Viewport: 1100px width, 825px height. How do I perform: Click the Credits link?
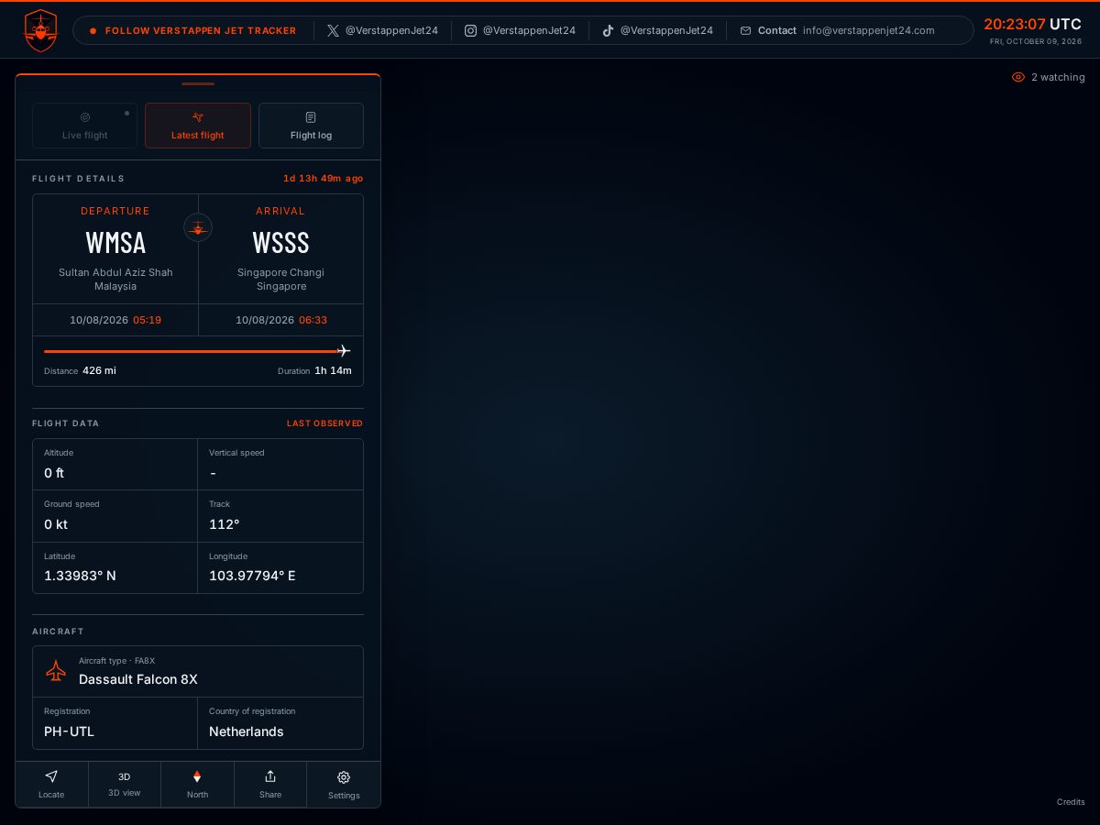(1071, 802)
